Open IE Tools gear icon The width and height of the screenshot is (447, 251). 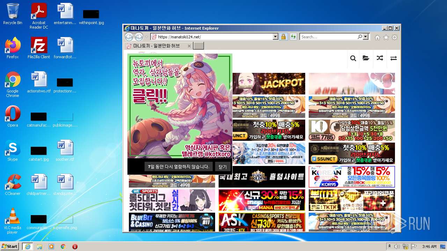pos(395,37)
